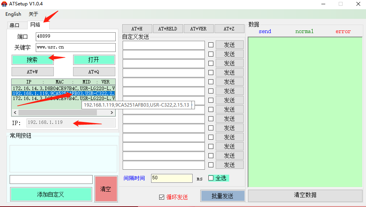Image resolution: width=366 pixels, height=207 pixels.
Task: Open the English language menu
Action: 13,14
